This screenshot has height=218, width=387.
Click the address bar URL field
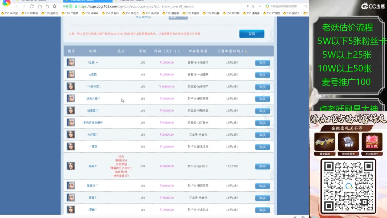pos(151,6)
